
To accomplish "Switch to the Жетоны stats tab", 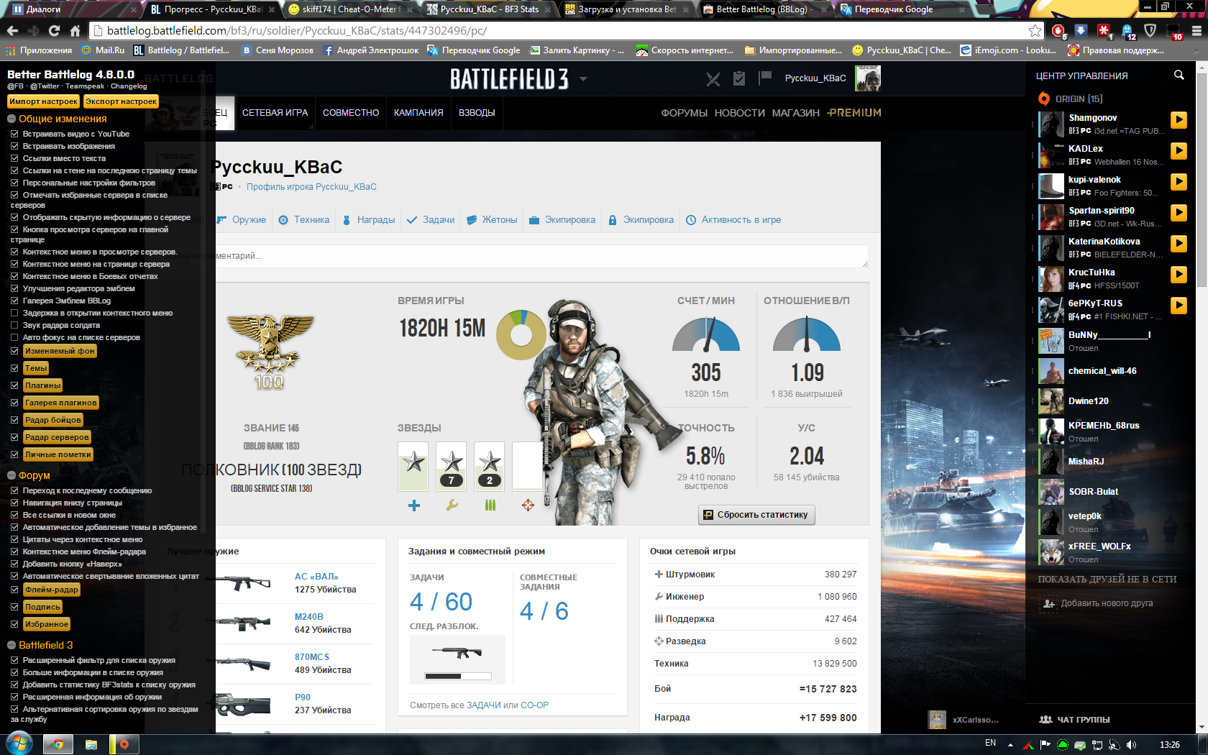I will 492,220.
